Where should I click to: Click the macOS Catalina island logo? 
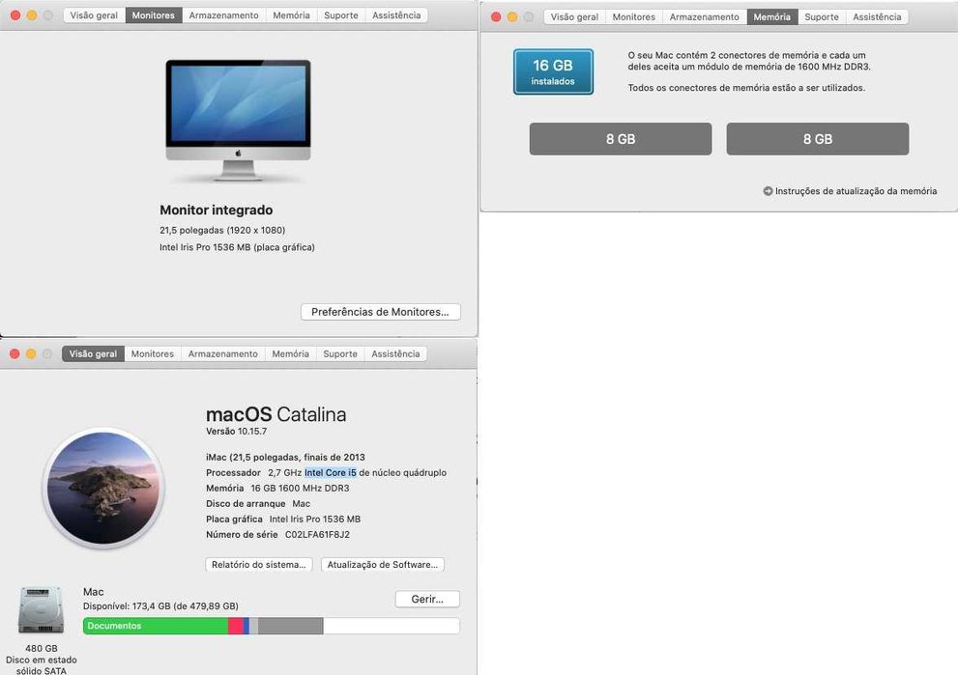[103, 488]
